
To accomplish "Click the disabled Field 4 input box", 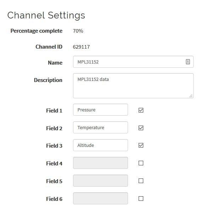I will 100,163.
